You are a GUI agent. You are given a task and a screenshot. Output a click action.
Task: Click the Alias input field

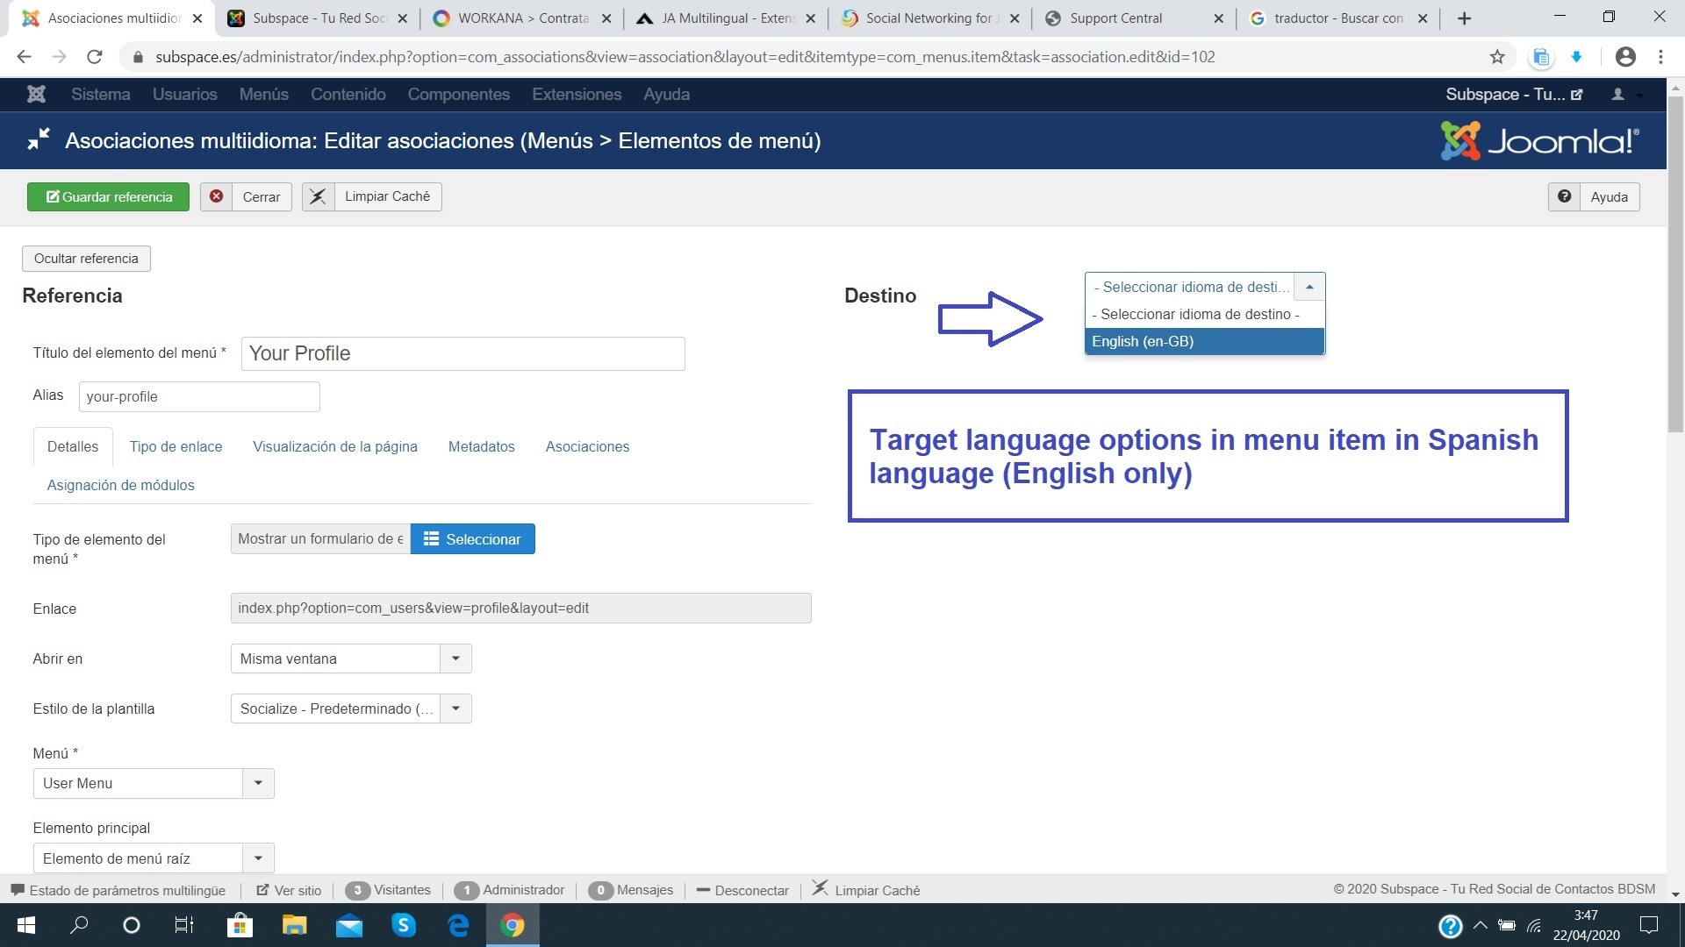tap(199, 396)
